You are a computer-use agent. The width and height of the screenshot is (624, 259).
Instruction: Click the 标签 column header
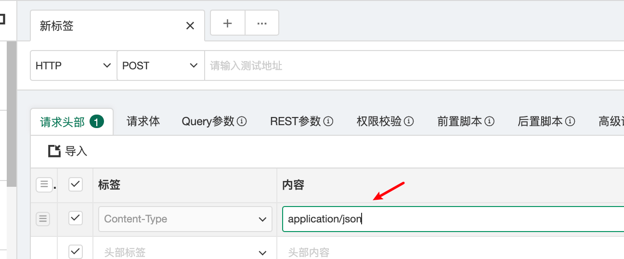point(109,184)
